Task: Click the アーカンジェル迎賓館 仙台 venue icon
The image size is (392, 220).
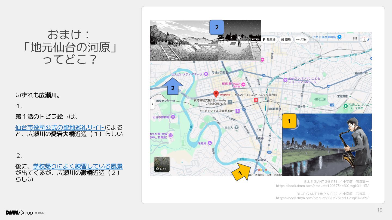Action: click(x=237, y=111)
